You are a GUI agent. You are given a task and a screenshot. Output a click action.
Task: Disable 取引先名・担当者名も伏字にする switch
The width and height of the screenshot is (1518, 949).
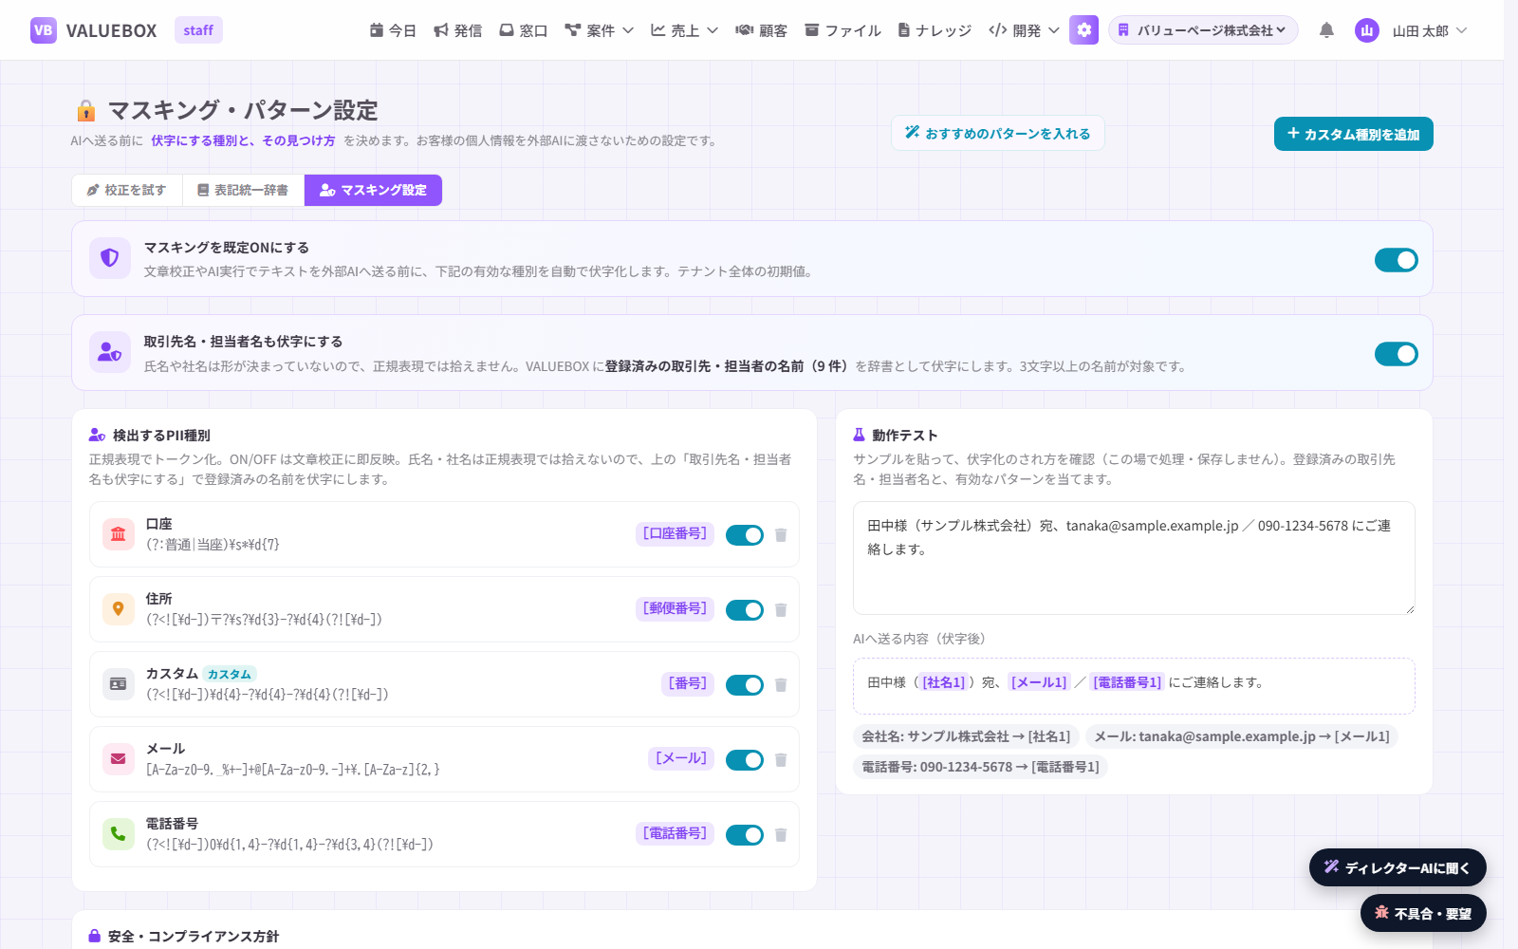click(1397, 354)
